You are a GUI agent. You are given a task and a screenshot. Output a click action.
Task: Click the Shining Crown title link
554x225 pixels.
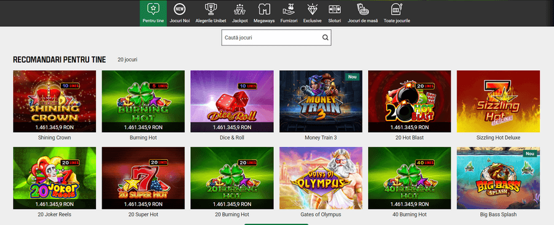54,138
